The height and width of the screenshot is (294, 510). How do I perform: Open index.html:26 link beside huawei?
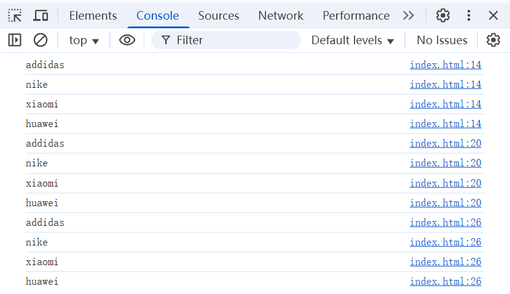[445, 281]
